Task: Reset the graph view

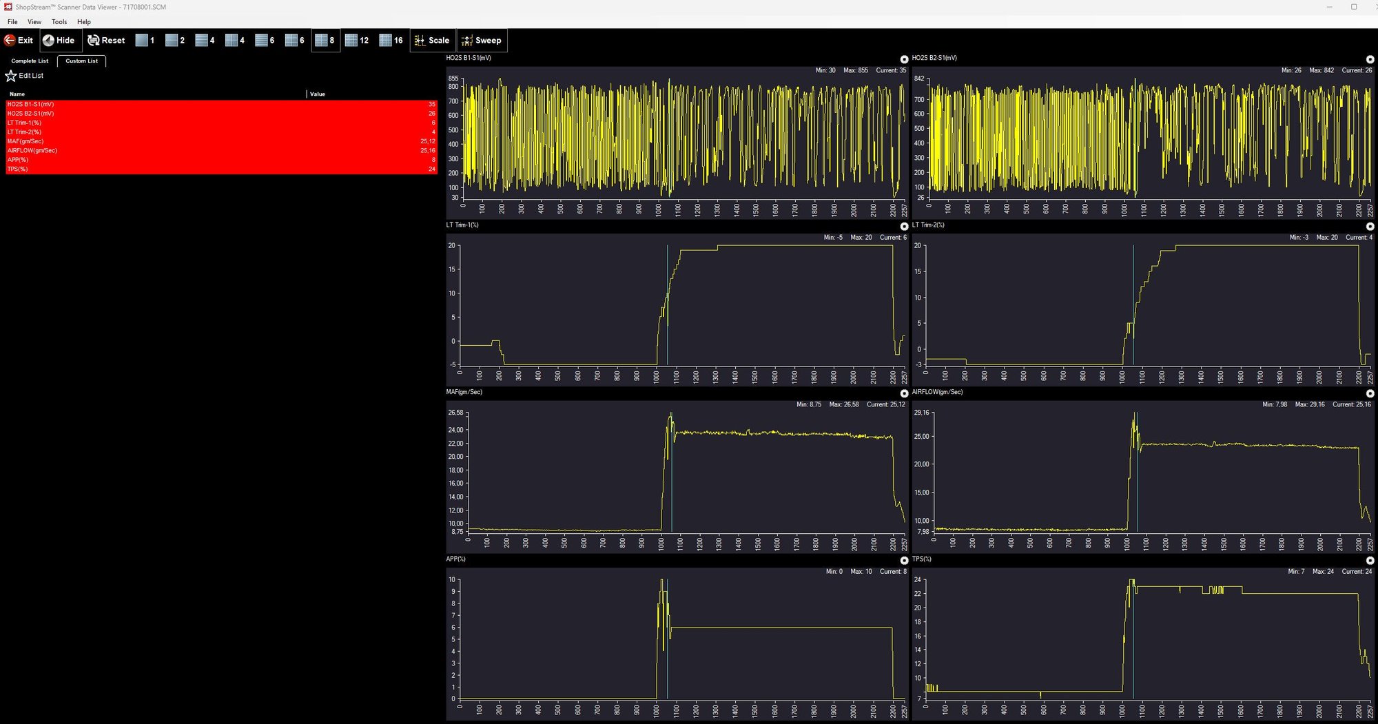Action: tap(106, 41)
